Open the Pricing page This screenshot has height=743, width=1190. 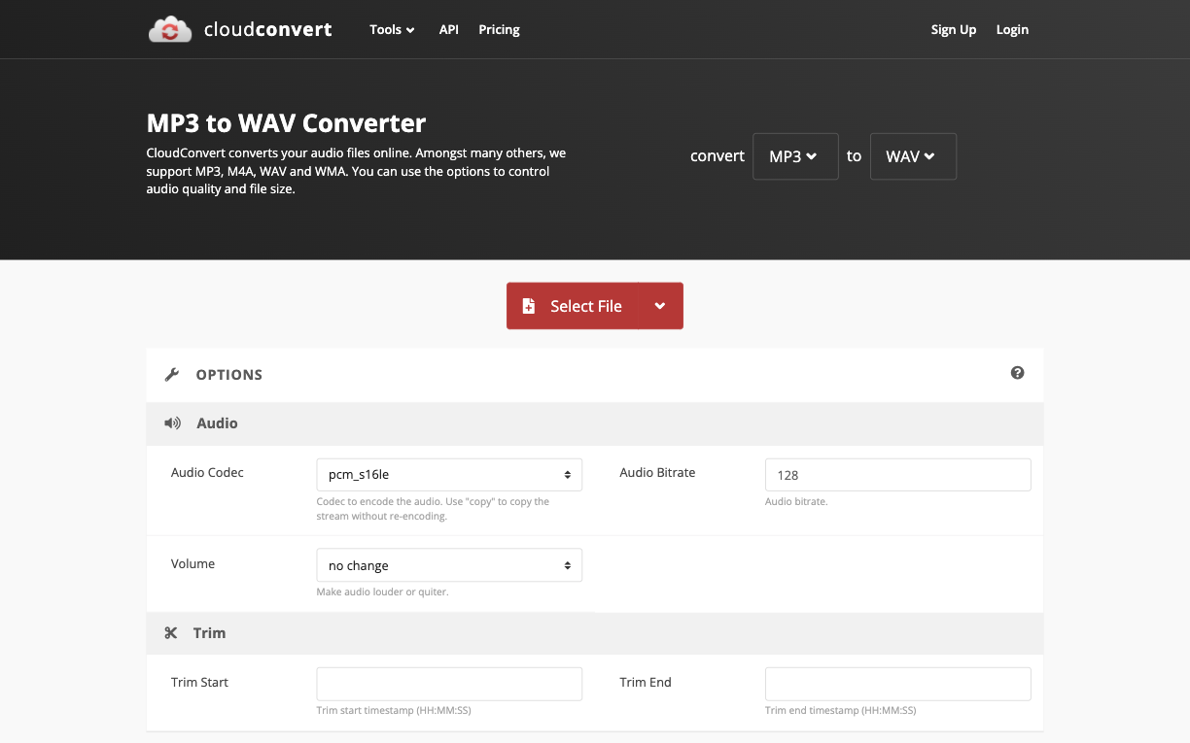pyautogui.click(x=499, y=30)
